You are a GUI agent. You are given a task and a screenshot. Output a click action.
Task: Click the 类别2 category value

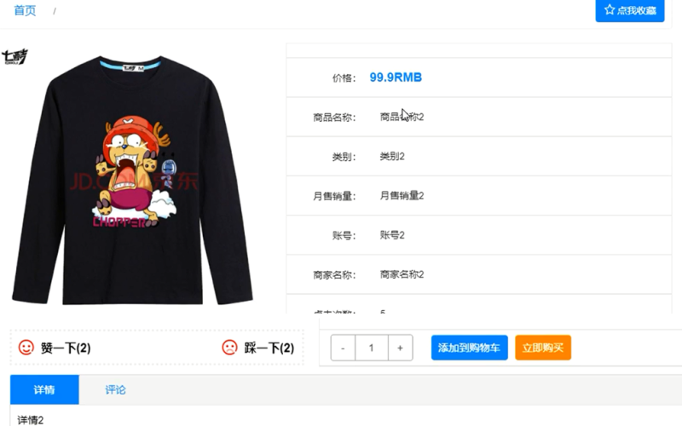point(392,156)
